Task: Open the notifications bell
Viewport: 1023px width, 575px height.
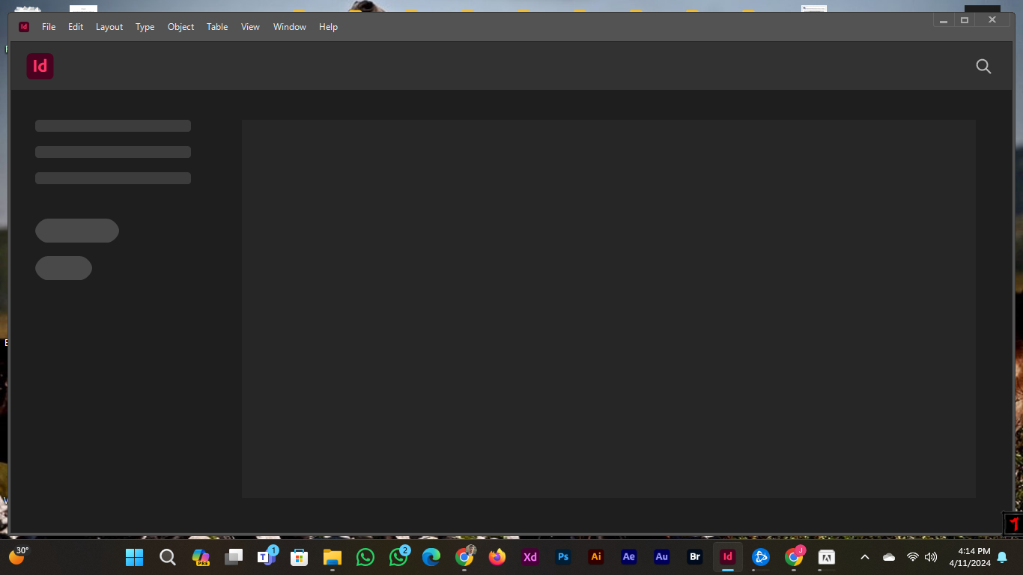Action: tap(1002, 557)
